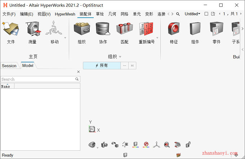Click the projection mode view icon
Screen dimensions: 245x159
[x=125, y=145]
